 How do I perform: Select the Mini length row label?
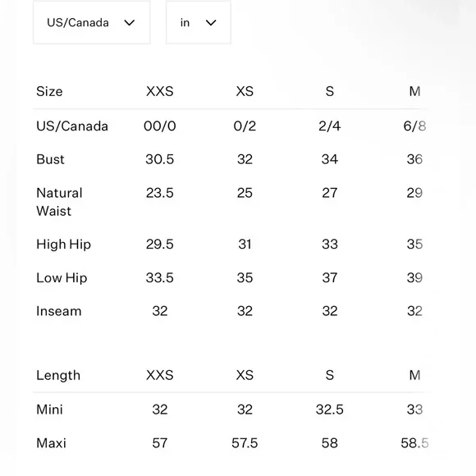[x=49, y=410]
